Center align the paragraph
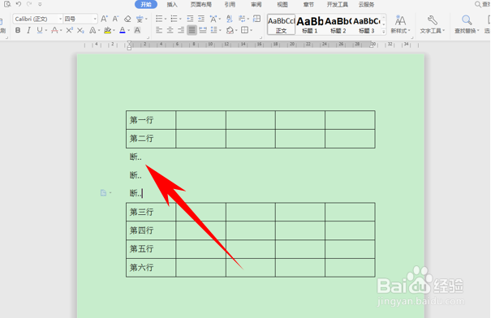Image resolution: width=491 pixels, height=318 pixels. (170, 30)
